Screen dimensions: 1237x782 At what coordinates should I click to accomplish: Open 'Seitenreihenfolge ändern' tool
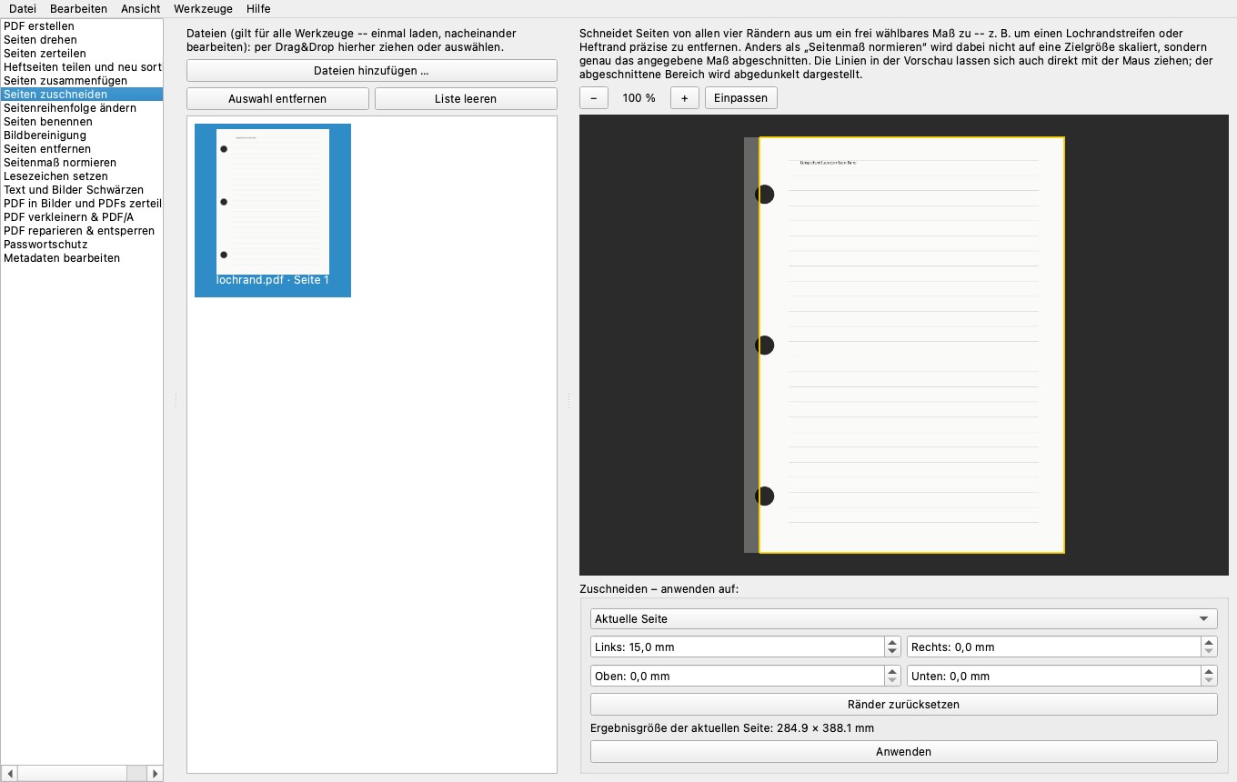tap(82, 108)
